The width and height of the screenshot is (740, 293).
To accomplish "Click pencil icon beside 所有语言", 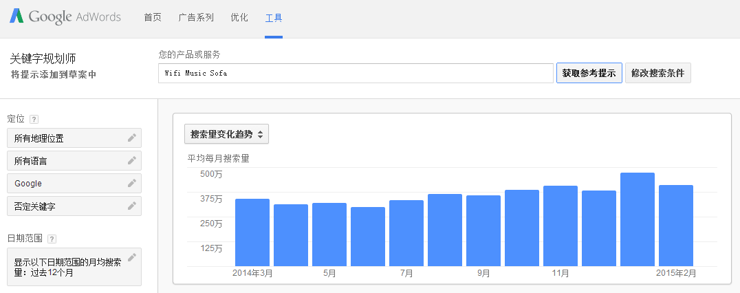I will [132, 160].
